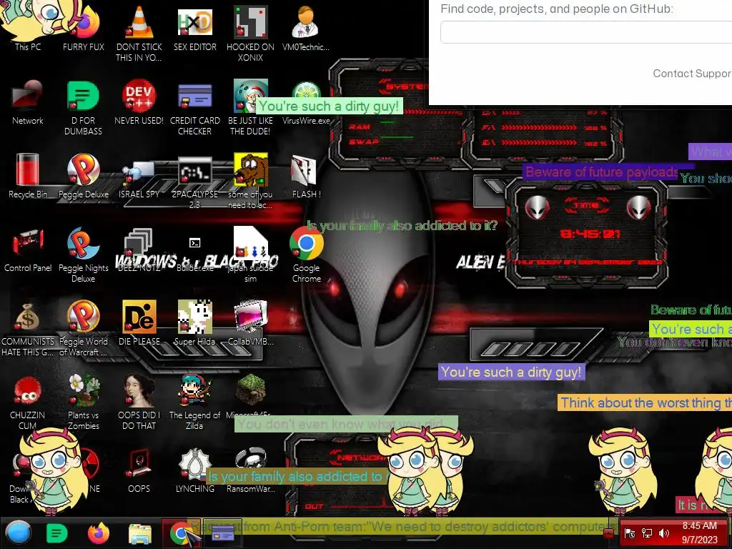Open the VLC cone icon labeled DONT STICK THIS IN YO...
The height and width of the screenshot is (549, 732).
tap(139, 34)
